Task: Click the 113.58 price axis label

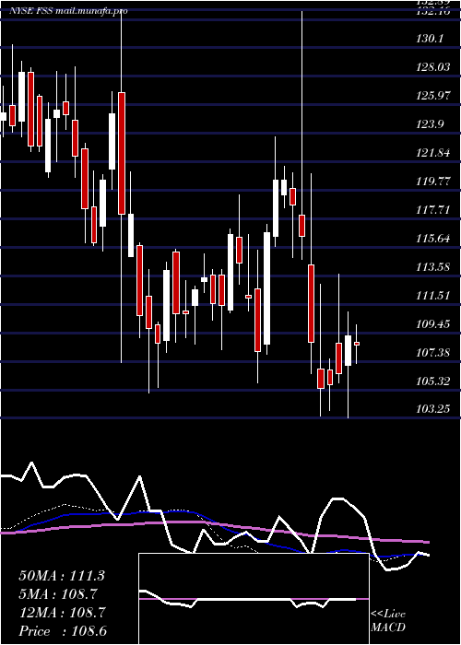Action: point(434,267)
